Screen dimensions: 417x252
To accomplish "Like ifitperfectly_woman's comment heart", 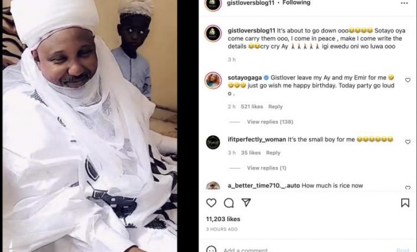I will pyautogui.click(x=408, y=142).
